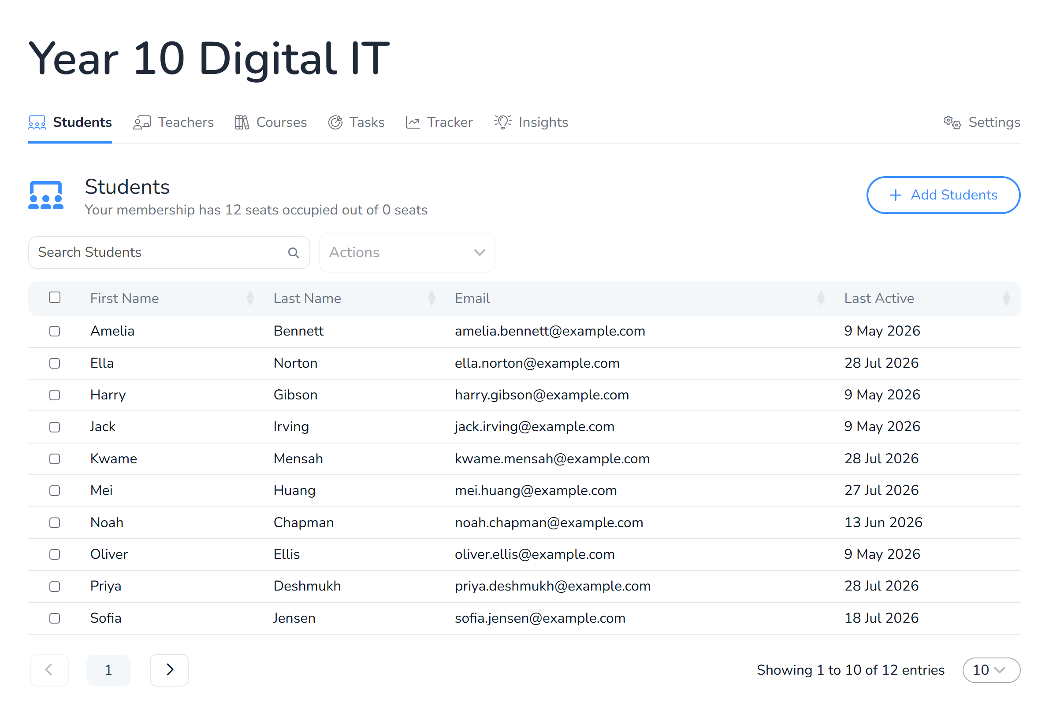
Task: Mark Jack Irving's checkbox
Action: click(x=55, y=427)
